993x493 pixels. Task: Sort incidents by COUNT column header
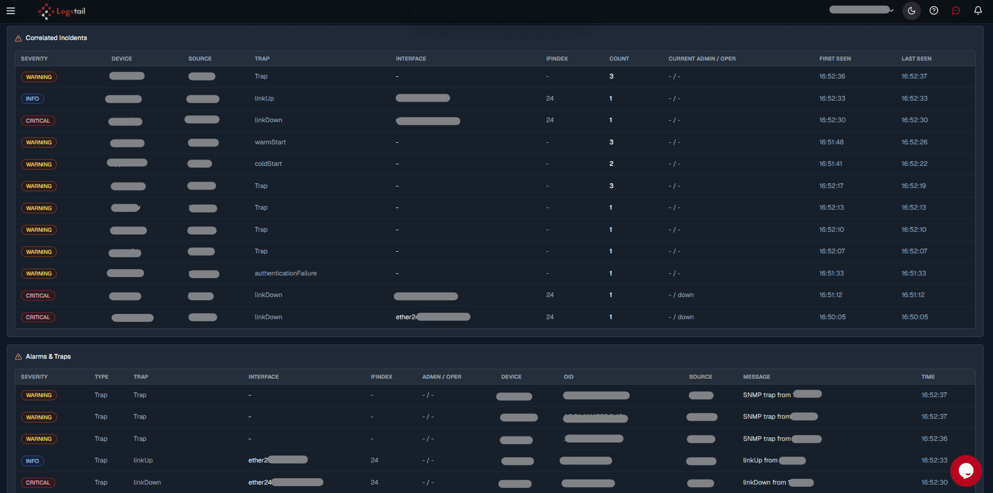[619, 58]
